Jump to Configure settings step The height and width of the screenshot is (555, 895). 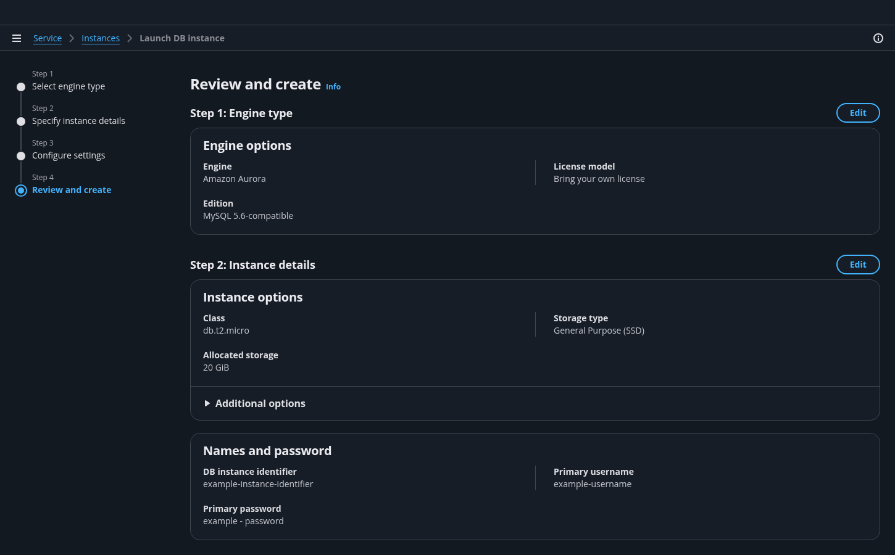[69, 155]
